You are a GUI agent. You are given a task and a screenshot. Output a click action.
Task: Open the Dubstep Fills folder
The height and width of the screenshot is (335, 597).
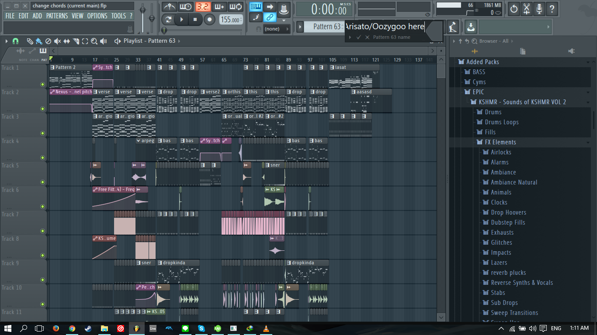click(508, 222)
